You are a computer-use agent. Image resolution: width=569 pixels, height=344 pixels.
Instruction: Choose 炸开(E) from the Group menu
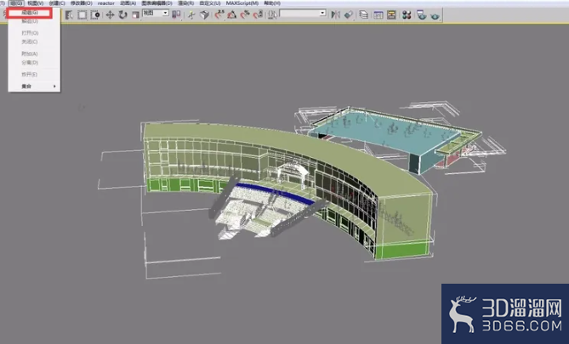(x=30, y=74)
